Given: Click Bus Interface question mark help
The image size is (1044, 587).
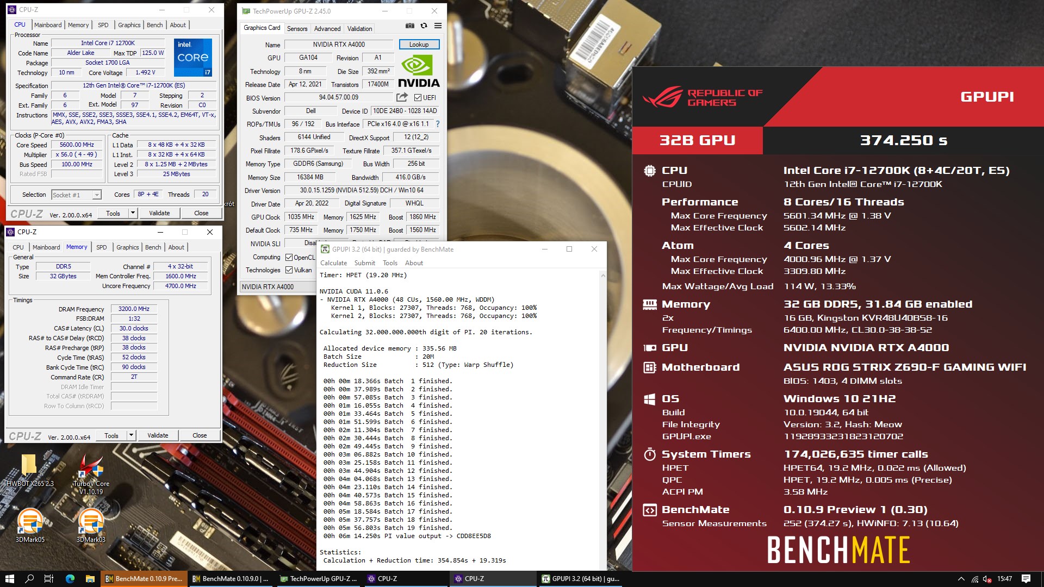Looking at the screenshot, I should (x=438, y=124).
